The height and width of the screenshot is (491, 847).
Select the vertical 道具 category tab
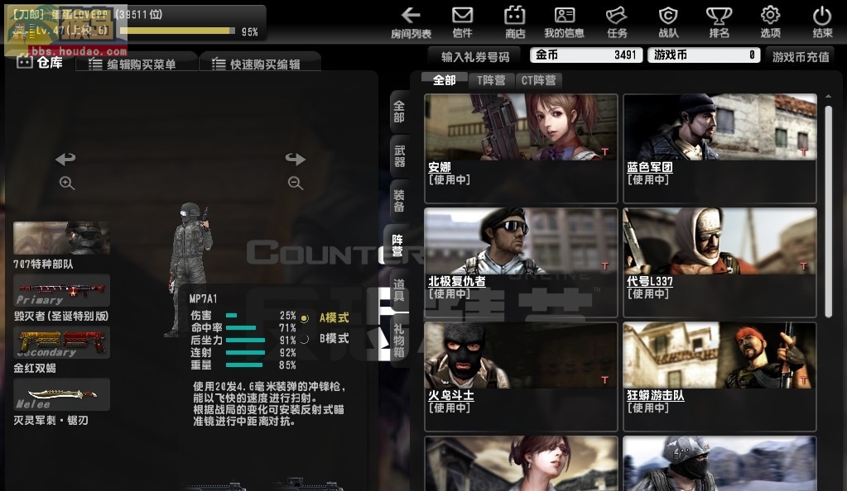tap(399, 290)
